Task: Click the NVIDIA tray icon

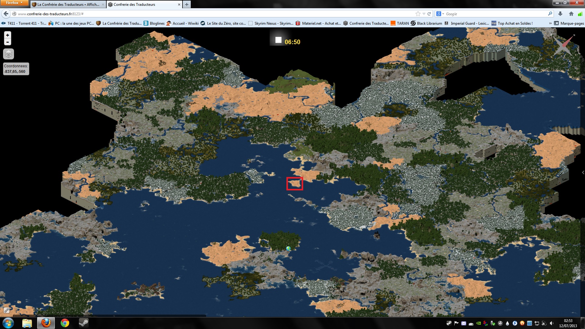Action: coord(478,323)
